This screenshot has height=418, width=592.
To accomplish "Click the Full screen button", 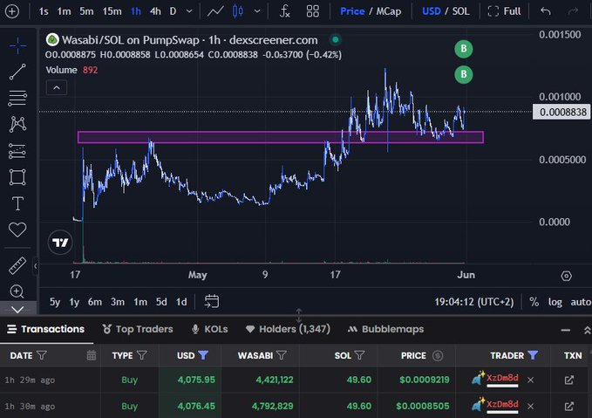I will (x=504, y=11).
